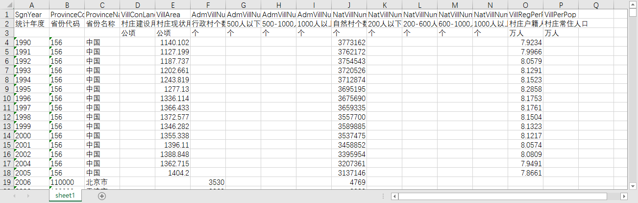The height and width of the screenshot is (203, 638).
Task: Select column A header
Action: 31,5
